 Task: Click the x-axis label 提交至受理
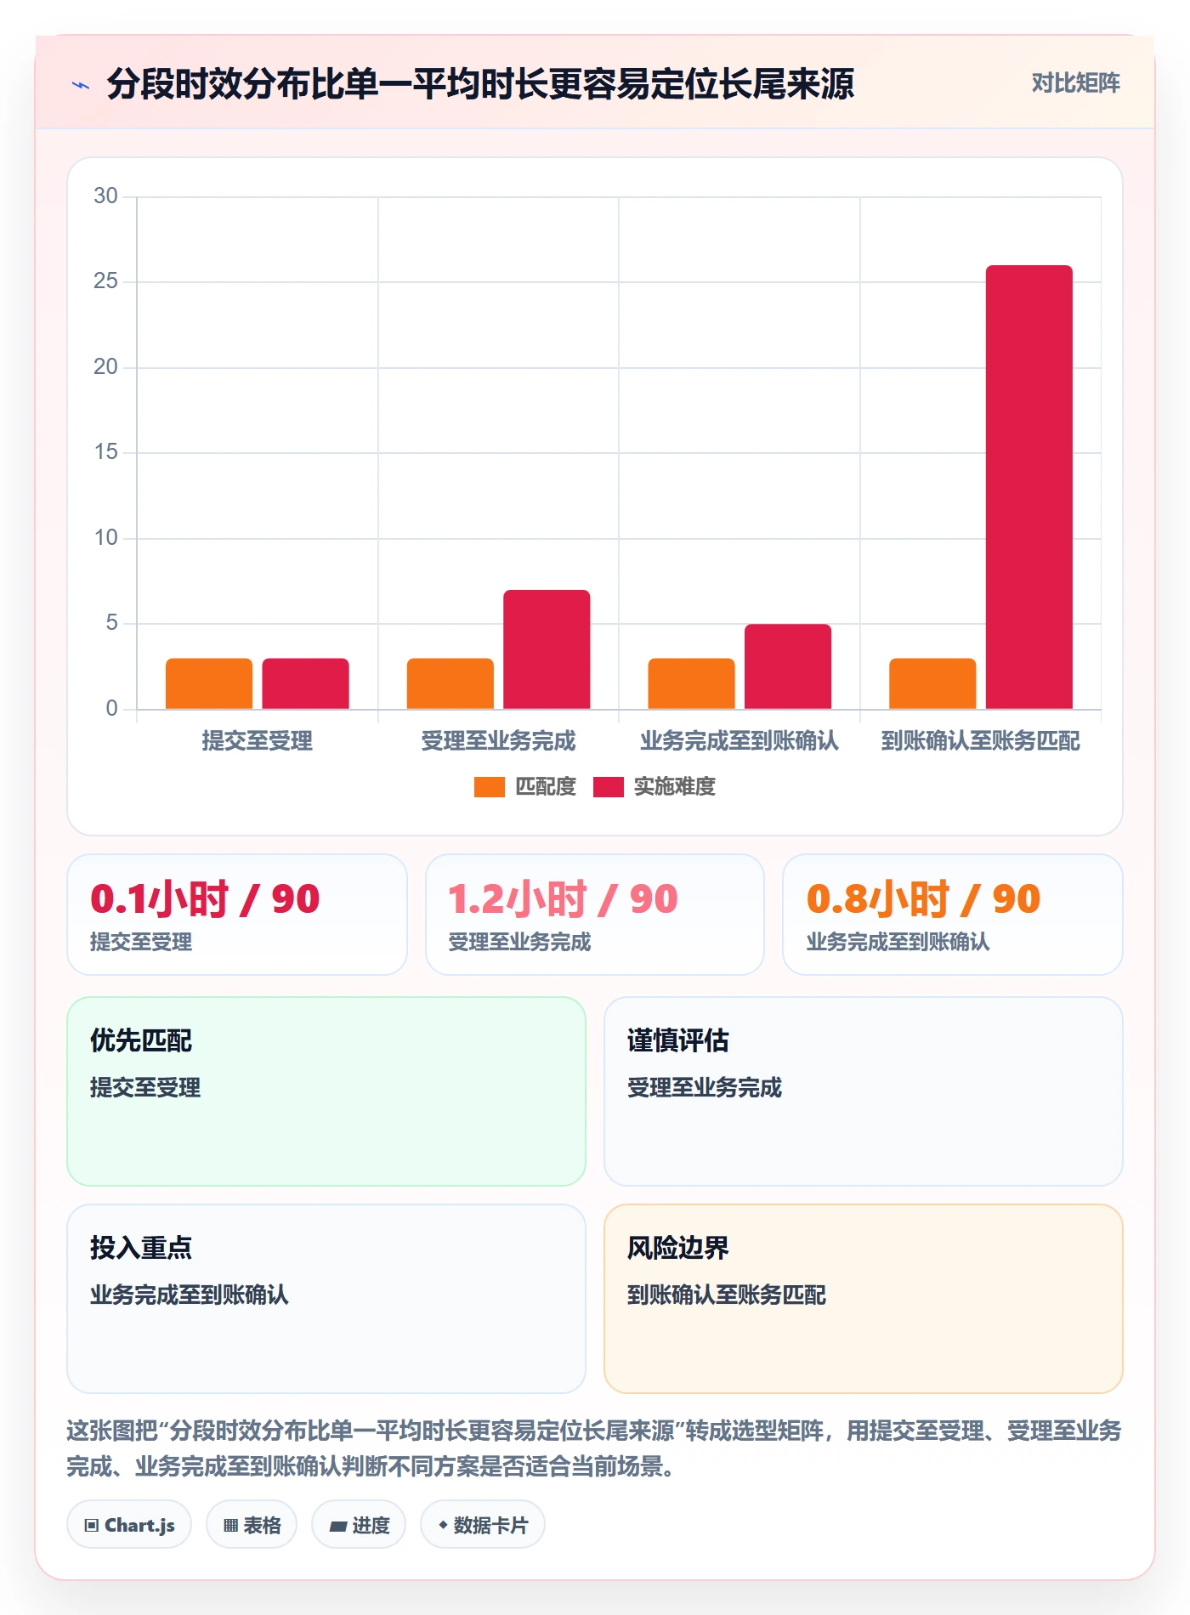click(258, 741)
